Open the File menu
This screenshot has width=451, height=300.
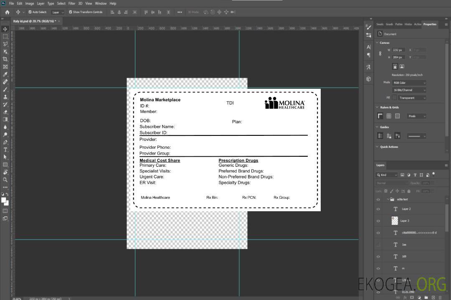(12, 3)
